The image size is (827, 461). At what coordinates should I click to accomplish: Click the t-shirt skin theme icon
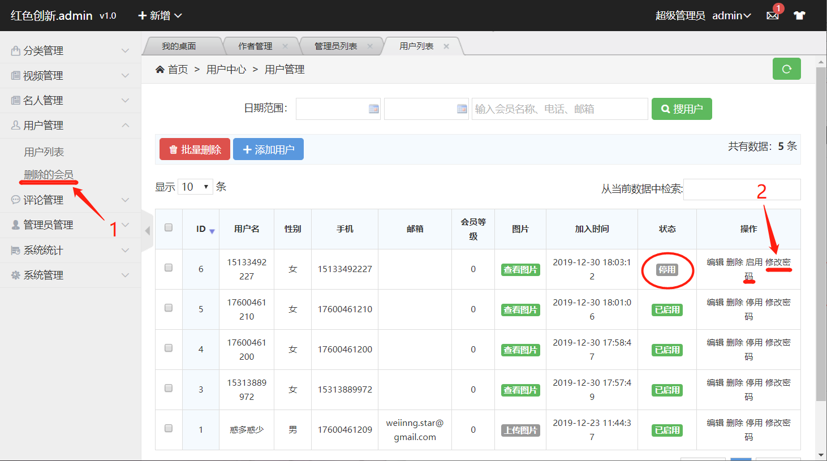799,16
